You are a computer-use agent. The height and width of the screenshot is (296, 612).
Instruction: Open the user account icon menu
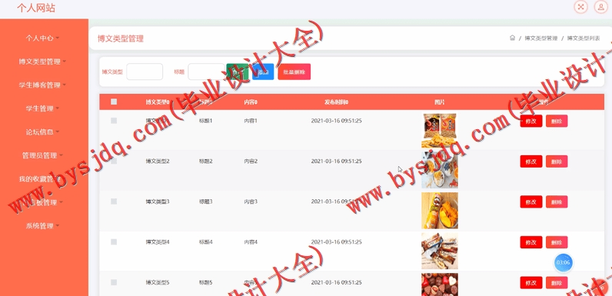[x=601, y=7]
